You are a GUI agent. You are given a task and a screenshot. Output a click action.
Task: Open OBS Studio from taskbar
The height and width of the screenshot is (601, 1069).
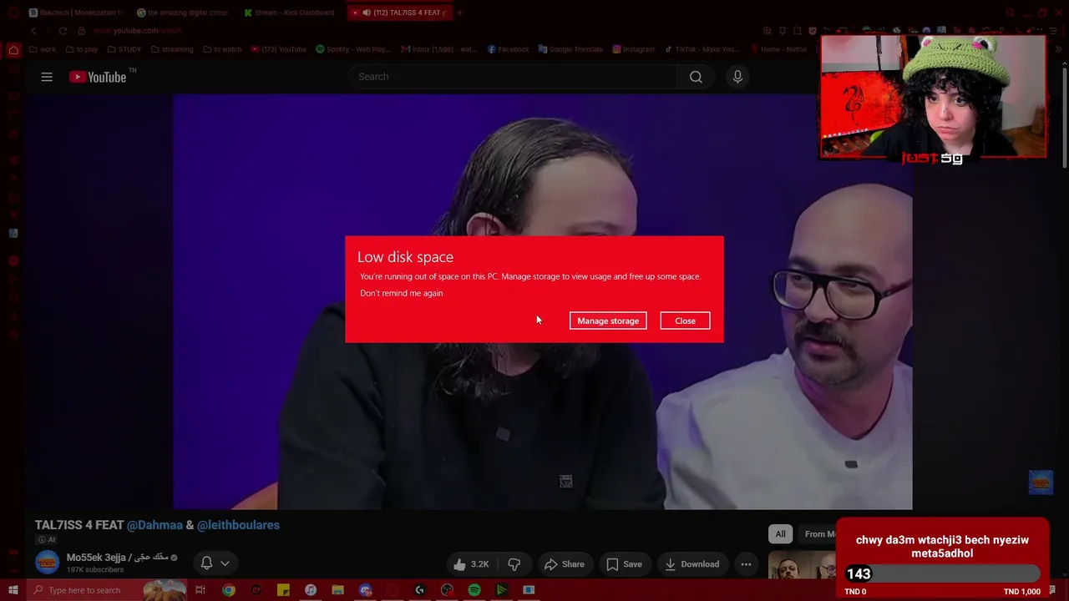click(x=447, y=590)
